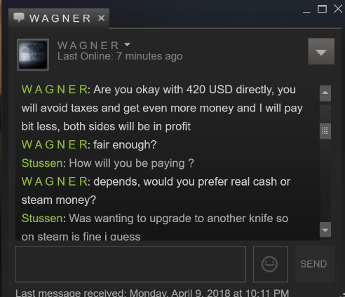Click the SEND button

click(313, 264)
